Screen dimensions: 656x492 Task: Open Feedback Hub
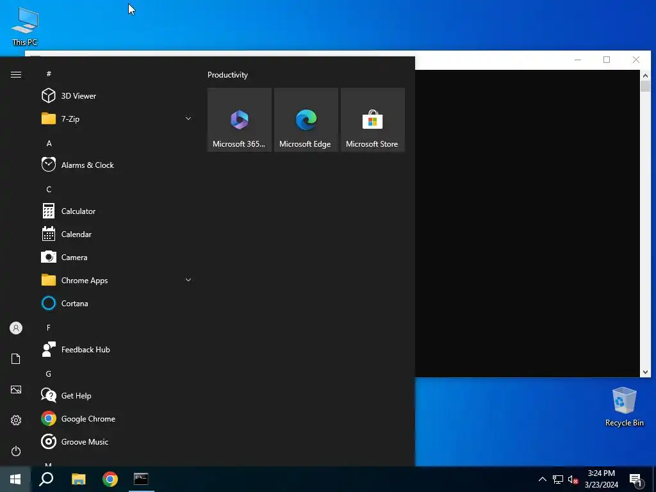[117, 349]
